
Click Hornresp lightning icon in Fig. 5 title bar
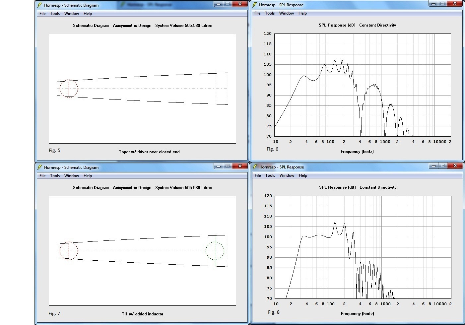[x=40, y=5]
